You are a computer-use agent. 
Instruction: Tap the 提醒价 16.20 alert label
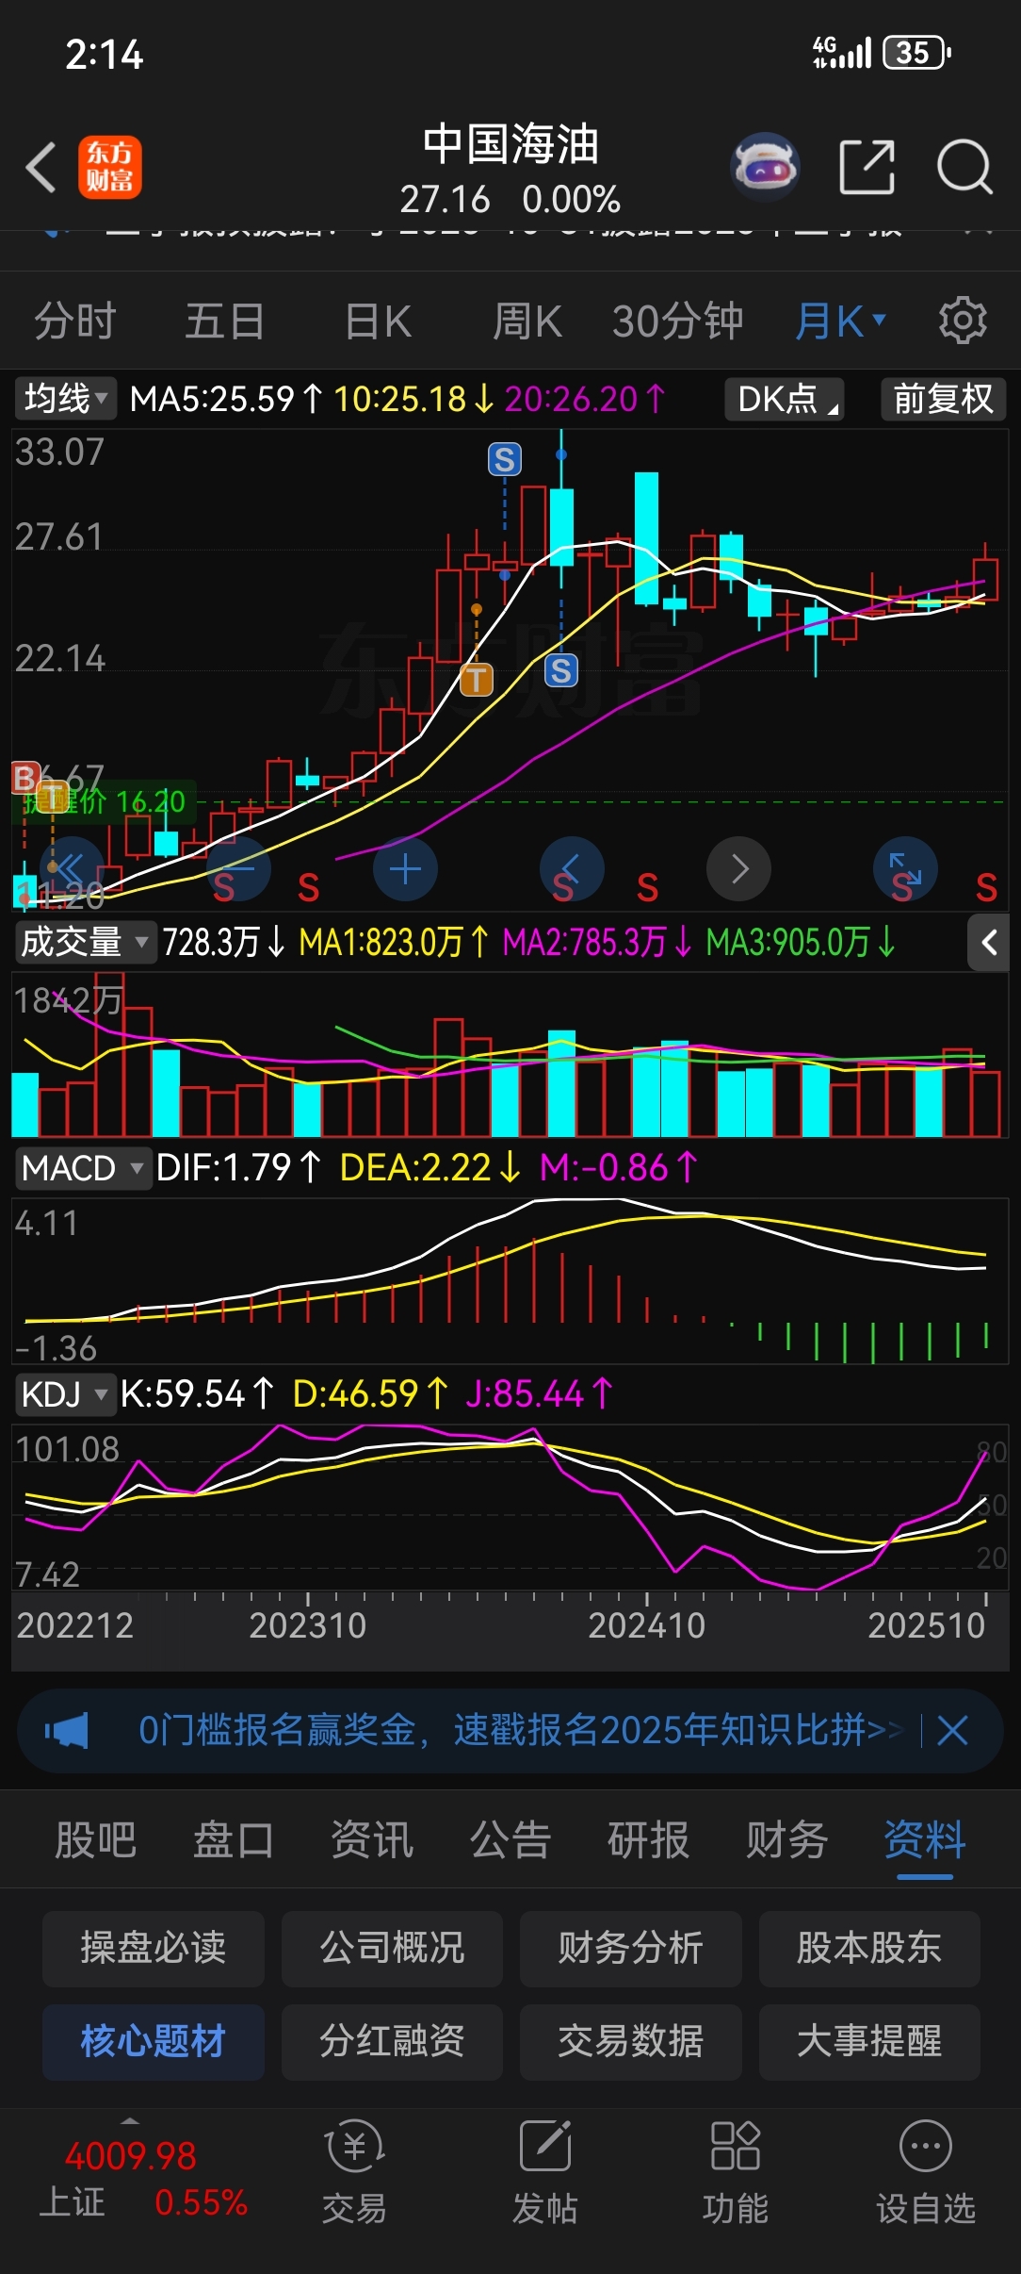click(105, 802)
